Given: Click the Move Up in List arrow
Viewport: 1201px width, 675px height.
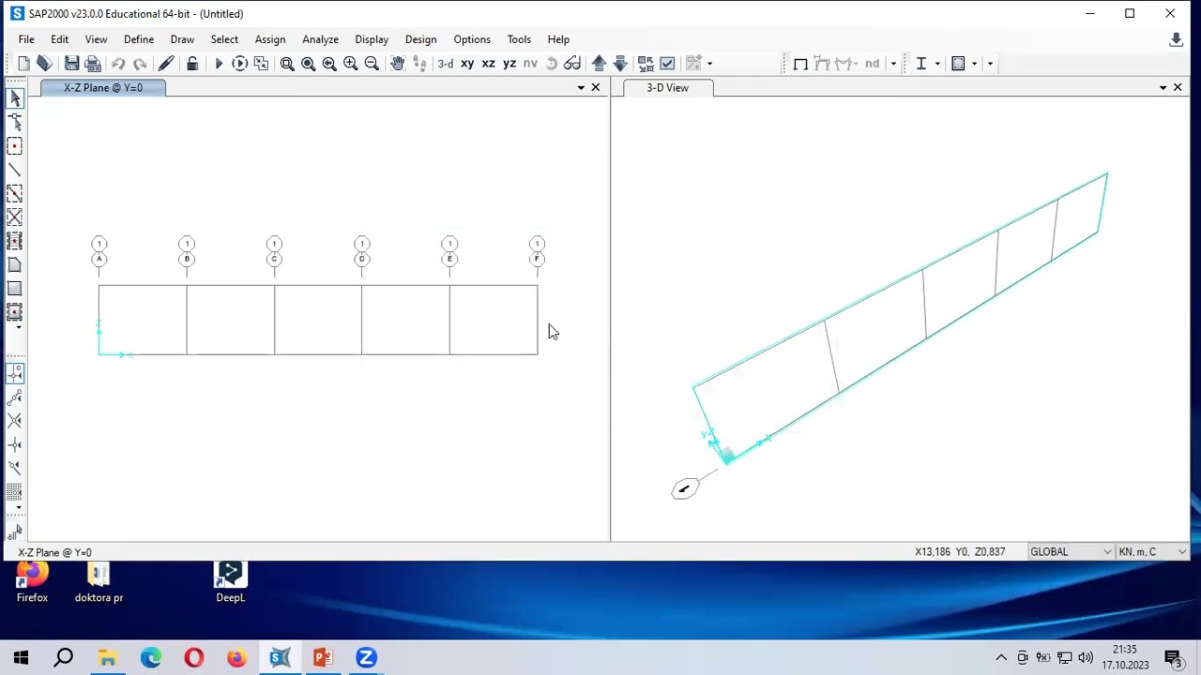Looking at the screenshot, I should [599, 64].
